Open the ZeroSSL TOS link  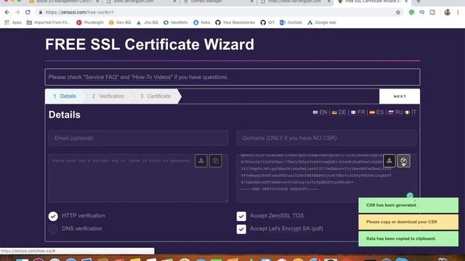[x=286, y=216]
